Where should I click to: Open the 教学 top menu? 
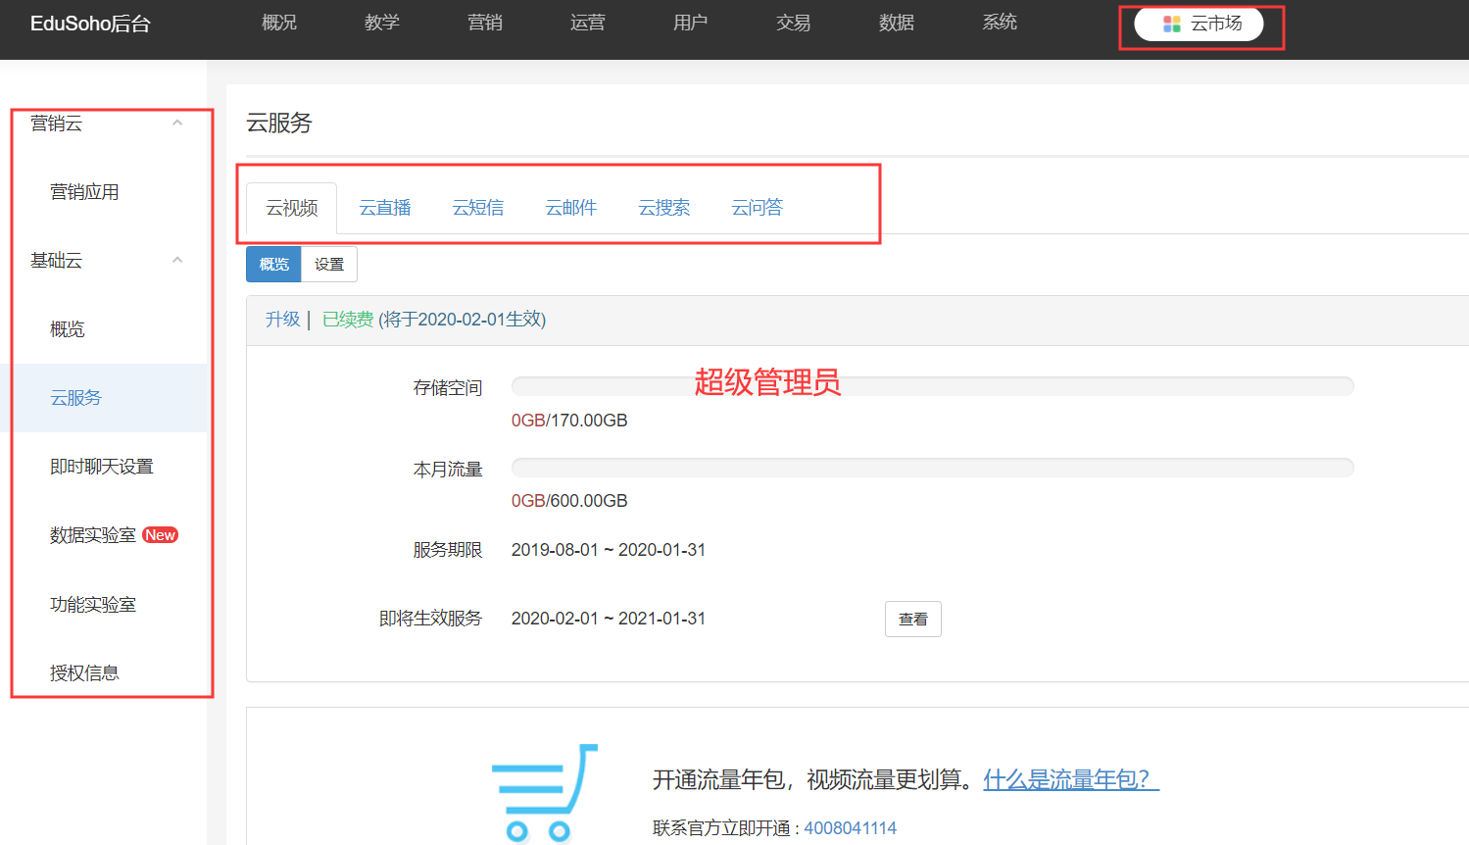tap(382, 23)
